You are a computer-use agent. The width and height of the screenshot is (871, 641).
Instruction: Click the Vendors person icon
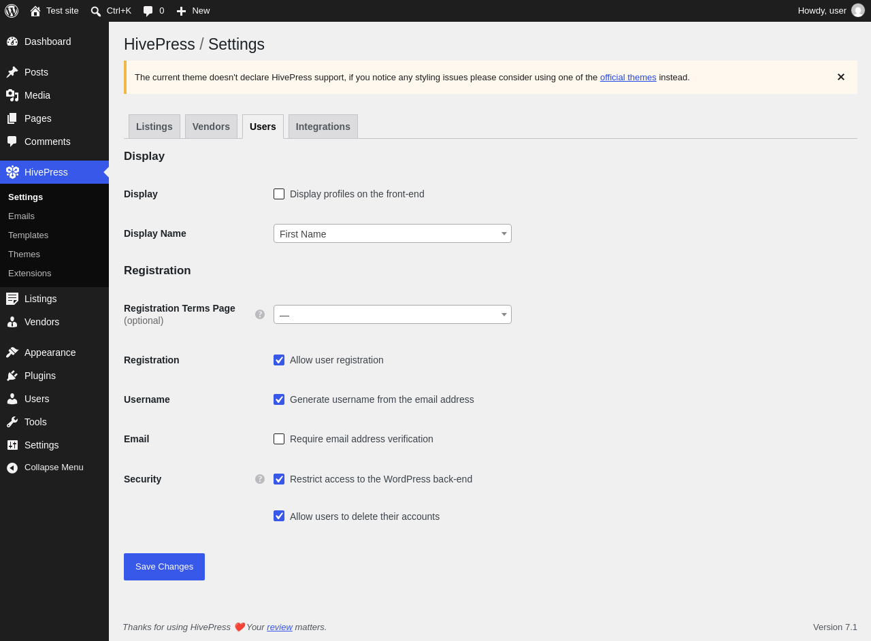[x=12, y=322]
